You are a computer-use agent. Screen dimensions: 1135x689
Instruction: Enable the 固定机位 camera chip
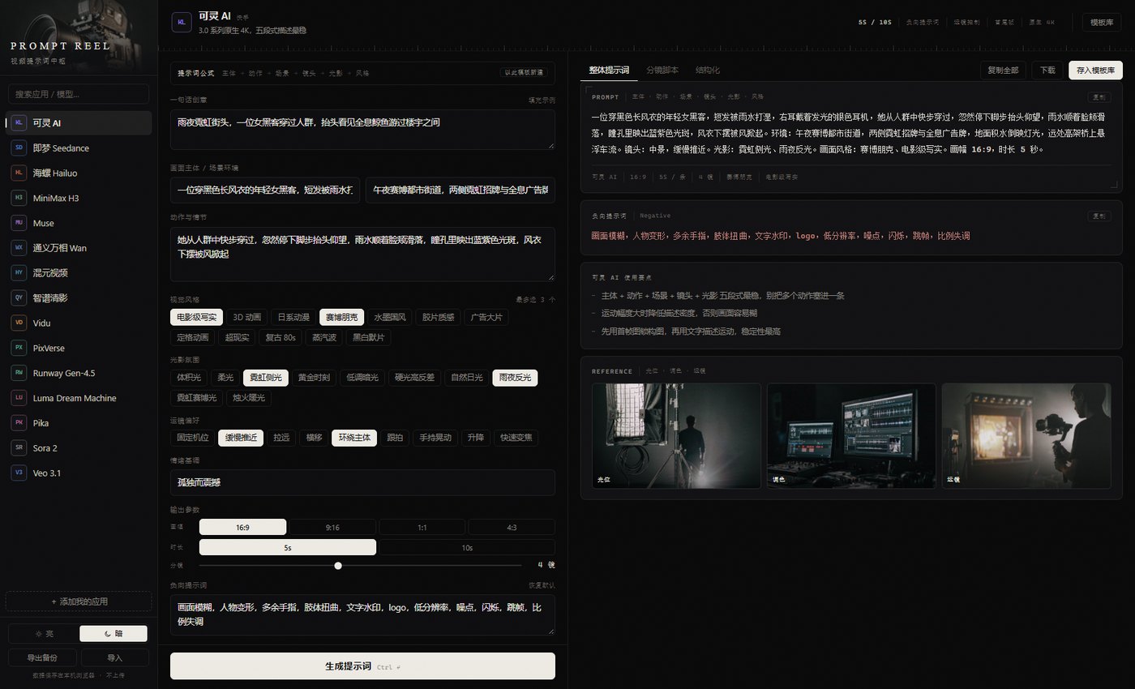pyautogui.click(x=193, y=438)
